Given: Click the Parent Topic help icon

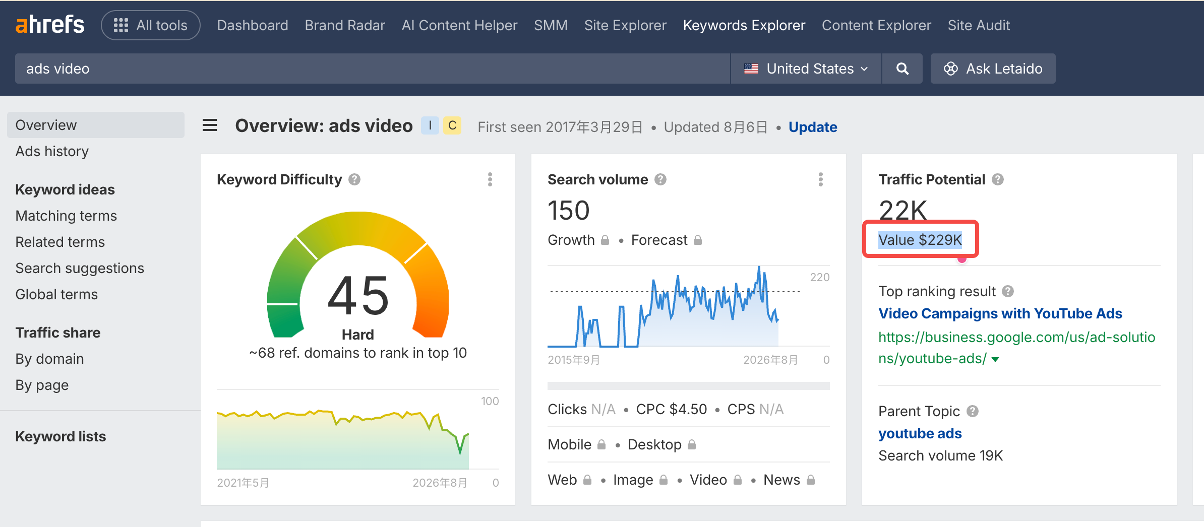Looking at the screenshot, I should coord(973,411).
